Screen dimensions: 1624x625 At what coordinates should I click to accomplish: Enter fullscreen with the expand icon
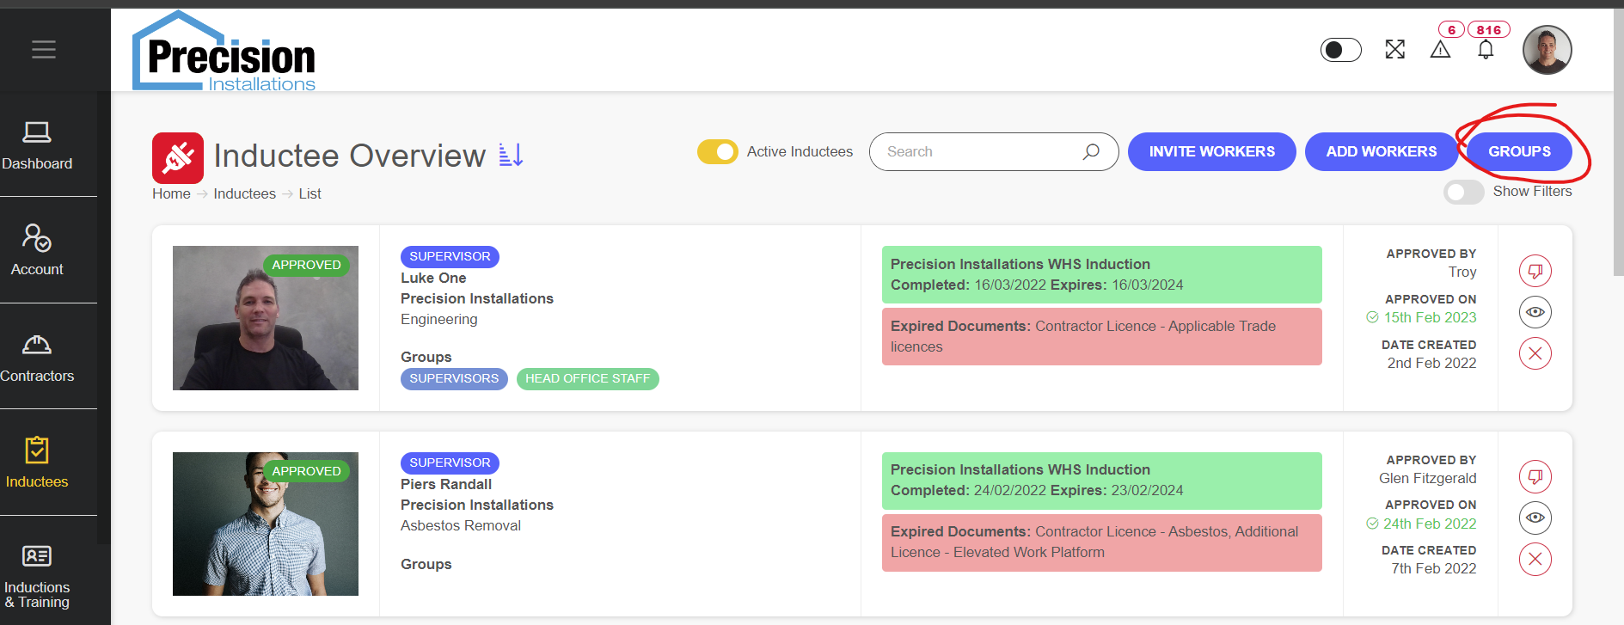1394,50
